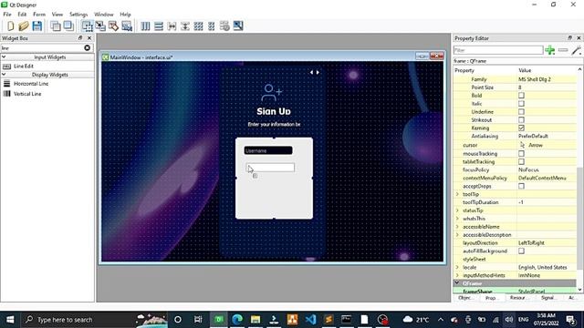Remove dynamic property with minus icon
Screen dimensions: 584x328
[x=563, y=50]
